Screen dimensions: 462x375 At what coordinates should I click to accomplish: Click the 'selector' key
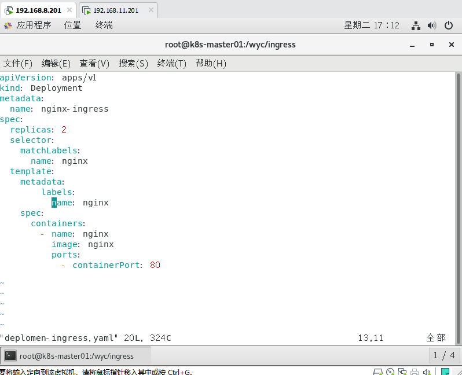pos(31,140)
